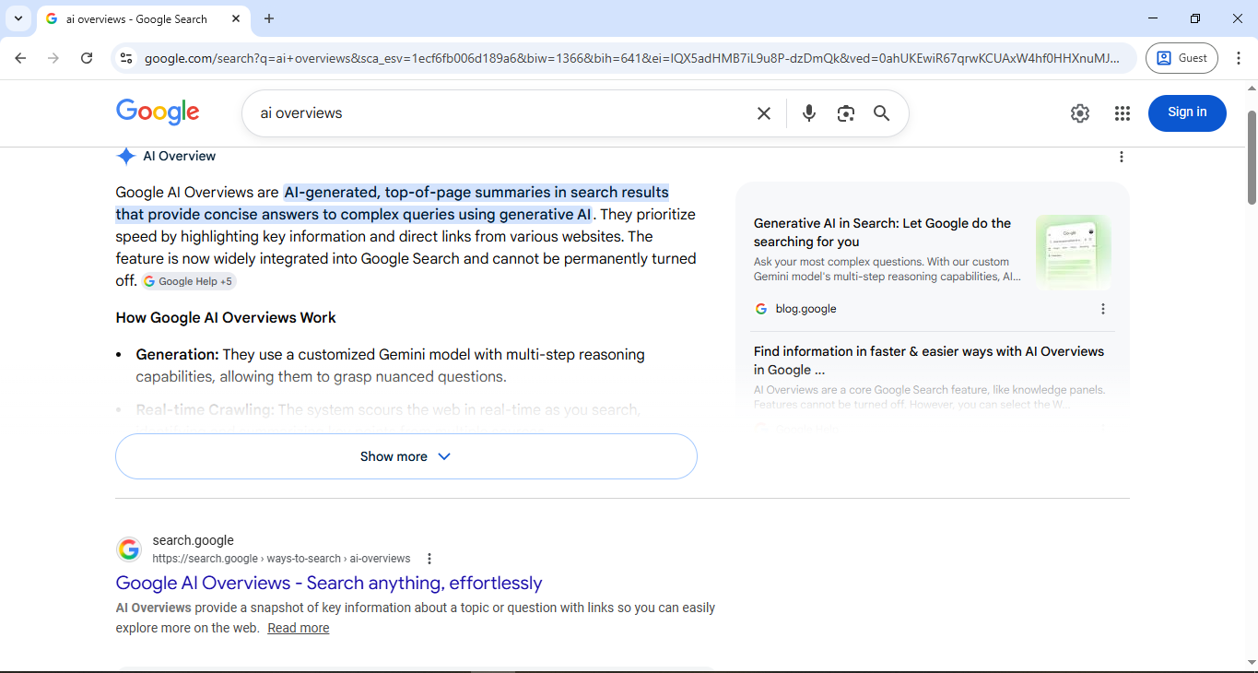Open search.google result options dots

[429, 559]
